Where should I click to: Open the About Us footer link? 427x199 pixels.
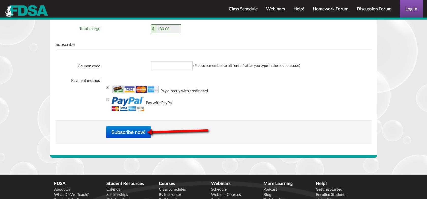62,189
